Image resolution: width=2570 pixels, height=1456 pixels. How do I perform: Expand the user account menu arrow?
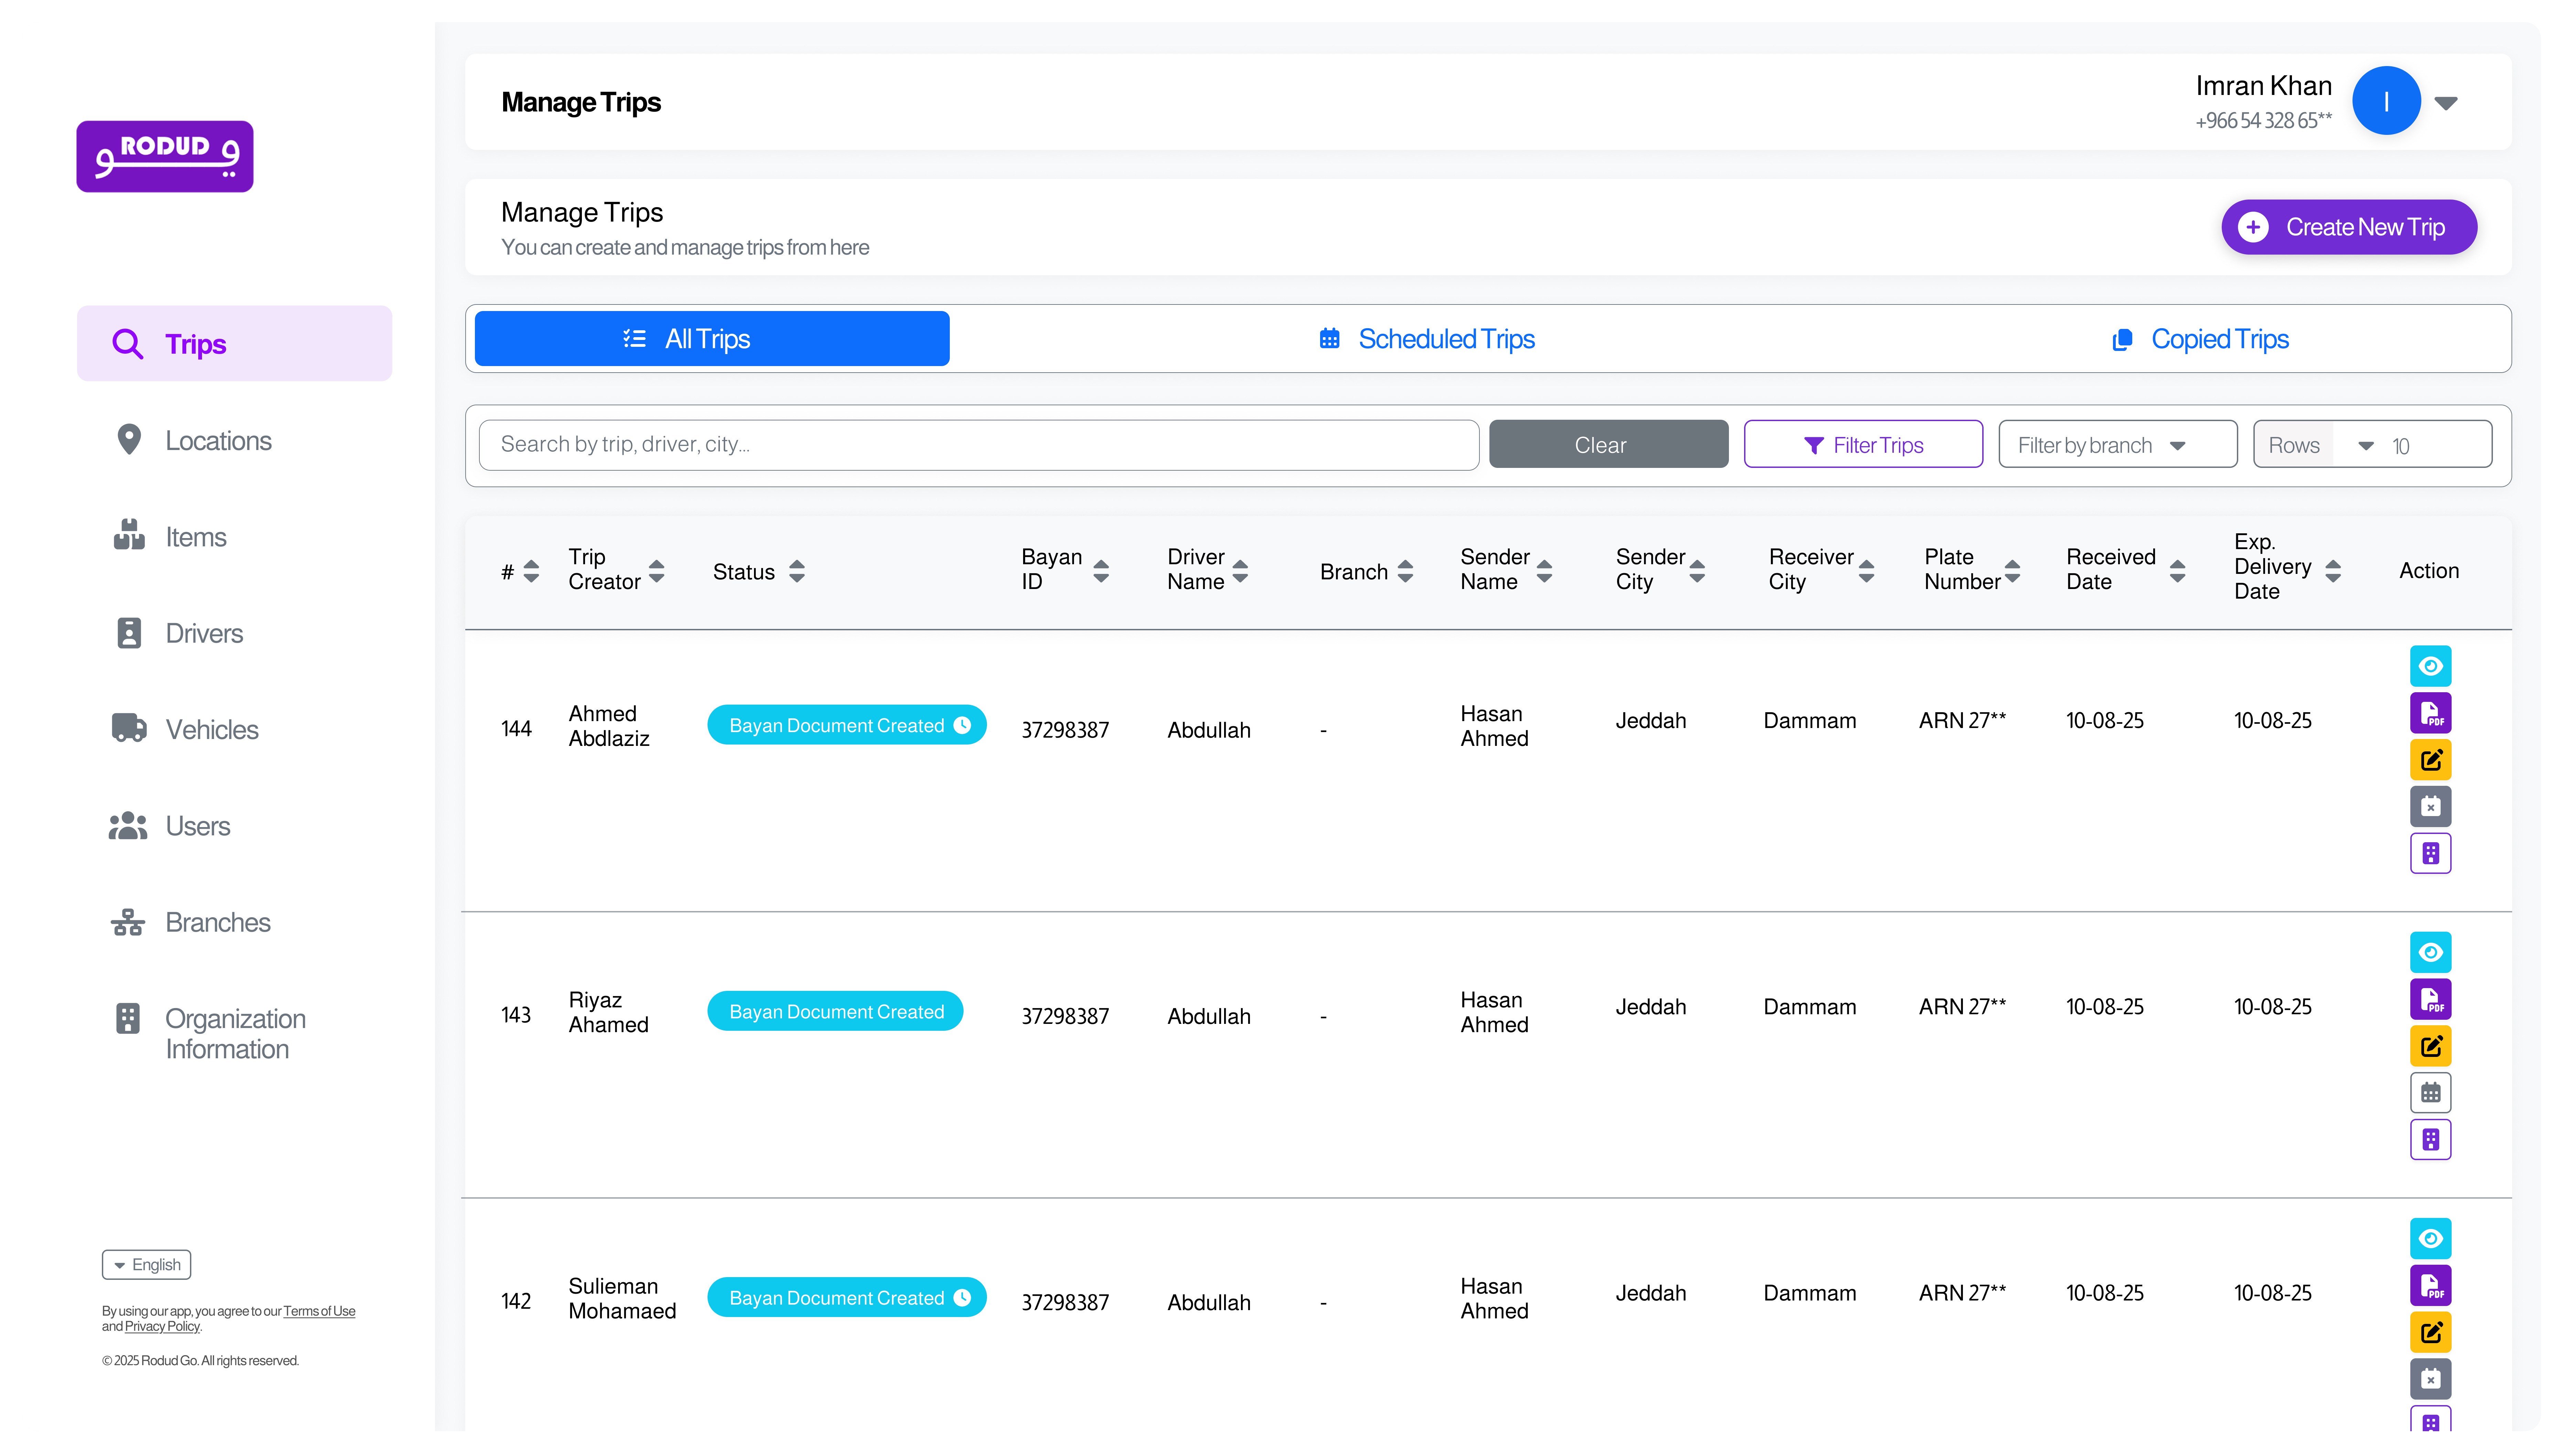[2446, 103]
